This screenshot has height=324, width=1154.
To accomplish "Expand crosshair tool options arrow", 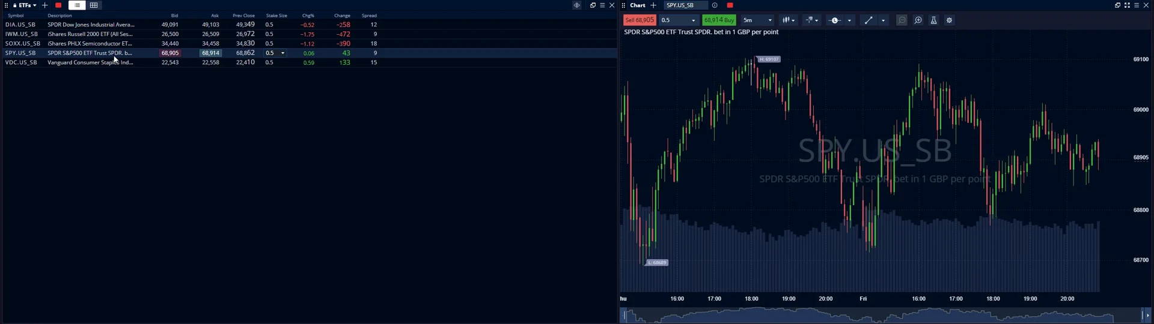I will tap(849, 20).
